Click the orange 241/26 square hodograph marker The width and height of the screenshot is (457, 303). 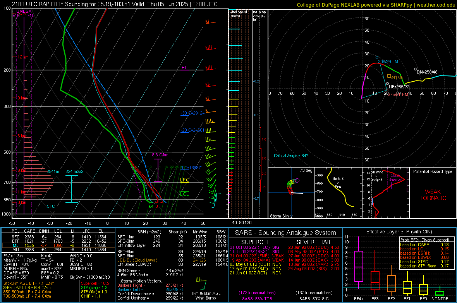tap(389, 76)
